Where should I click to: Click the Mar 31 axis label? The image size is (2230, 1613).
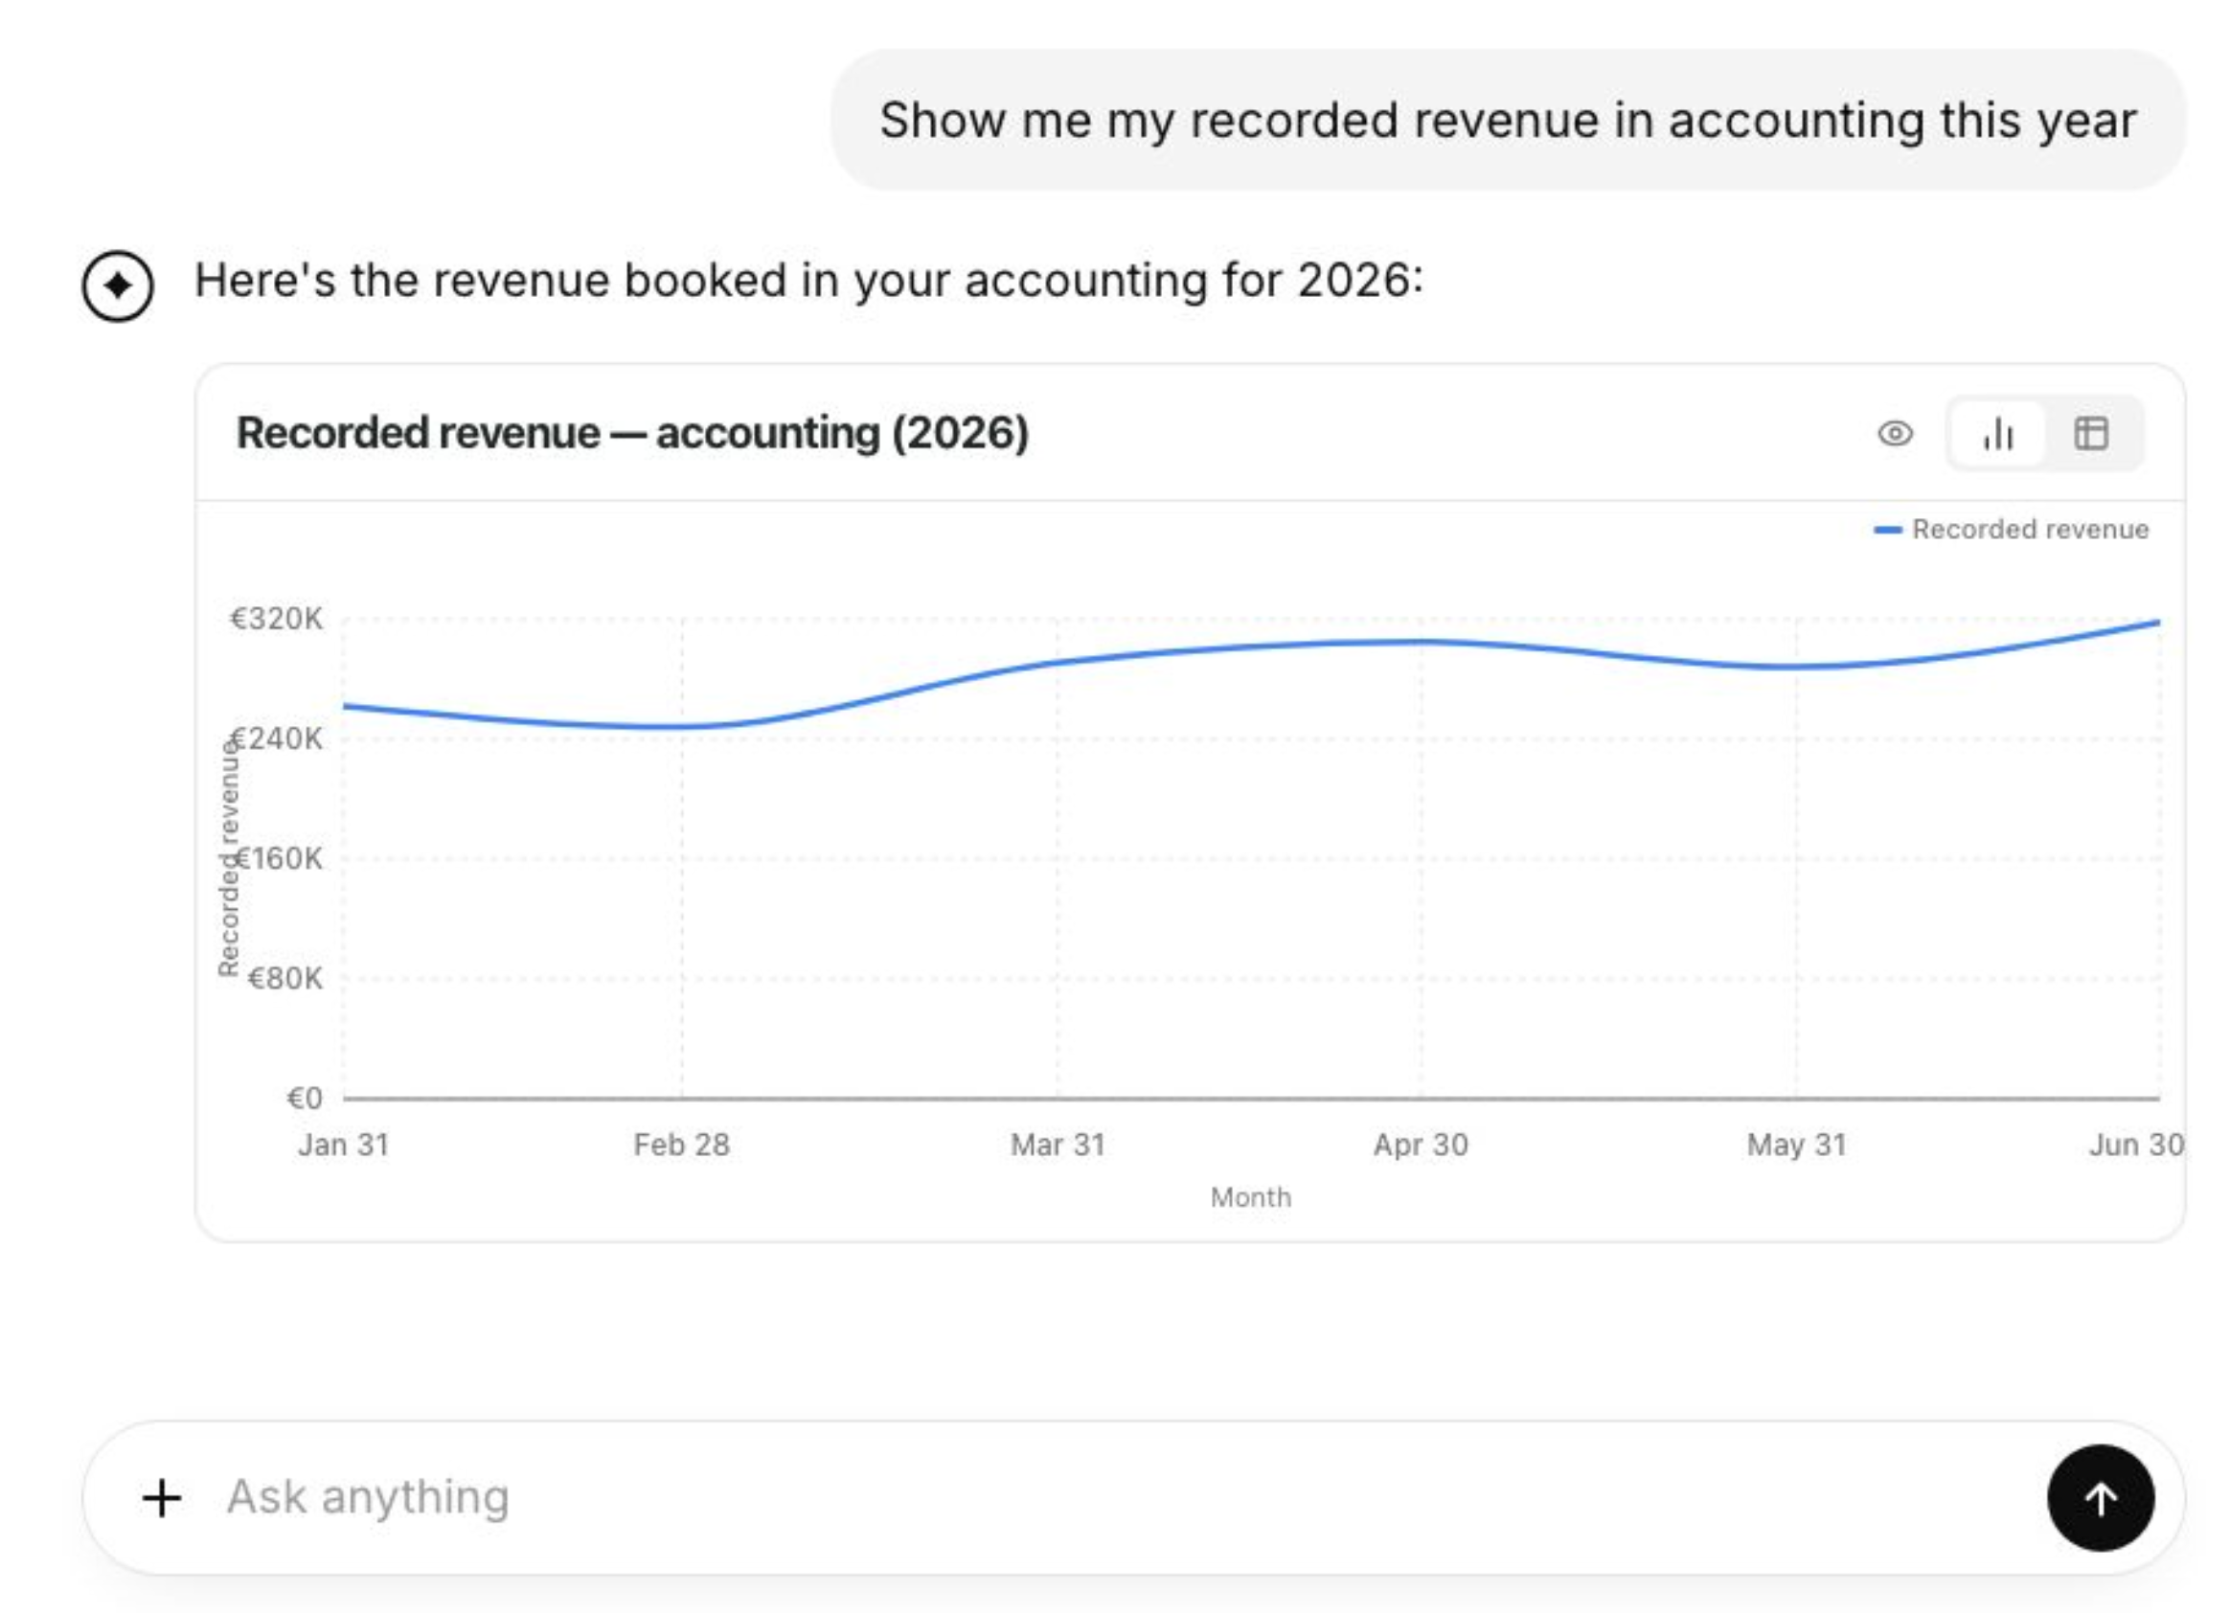(x=1058, y=1146)
